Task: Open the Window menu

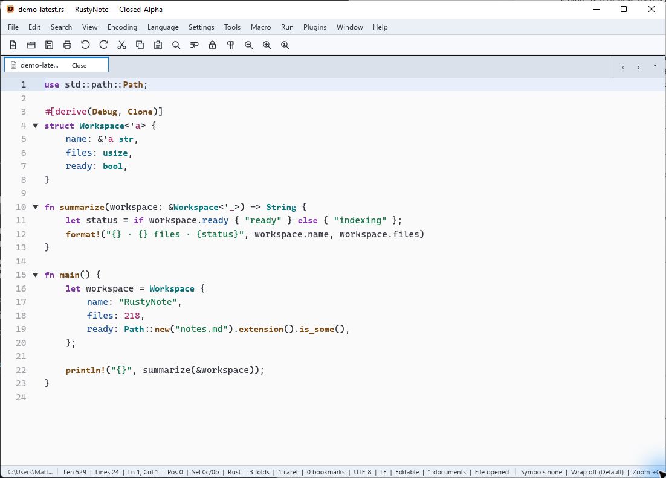Action: click(349, 27)
